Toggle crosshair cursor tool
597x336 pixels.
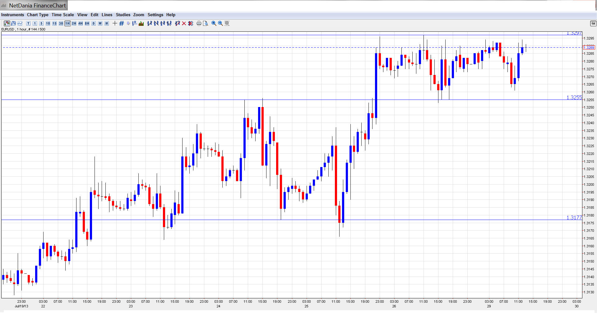(x=115, y=23)
